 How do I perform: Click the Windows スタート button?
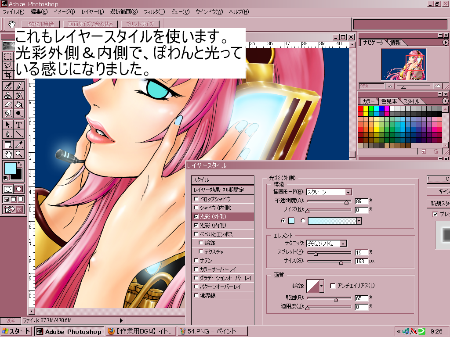pos(16,331)
